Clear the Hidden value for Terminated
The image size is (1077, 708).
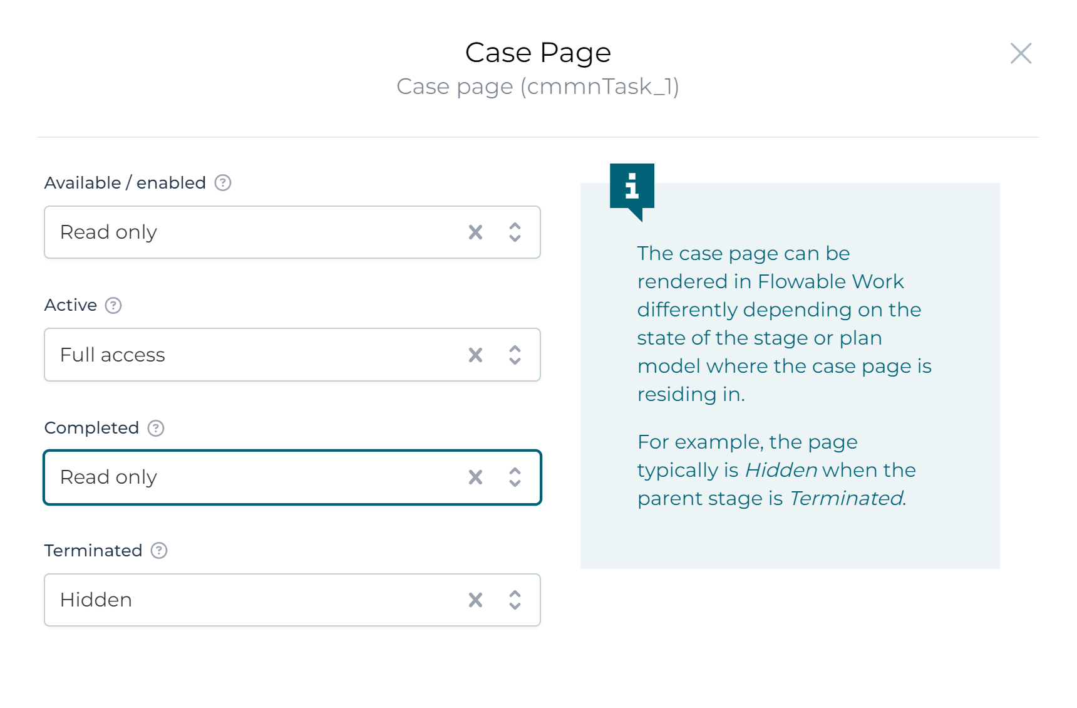coord(476,600)
